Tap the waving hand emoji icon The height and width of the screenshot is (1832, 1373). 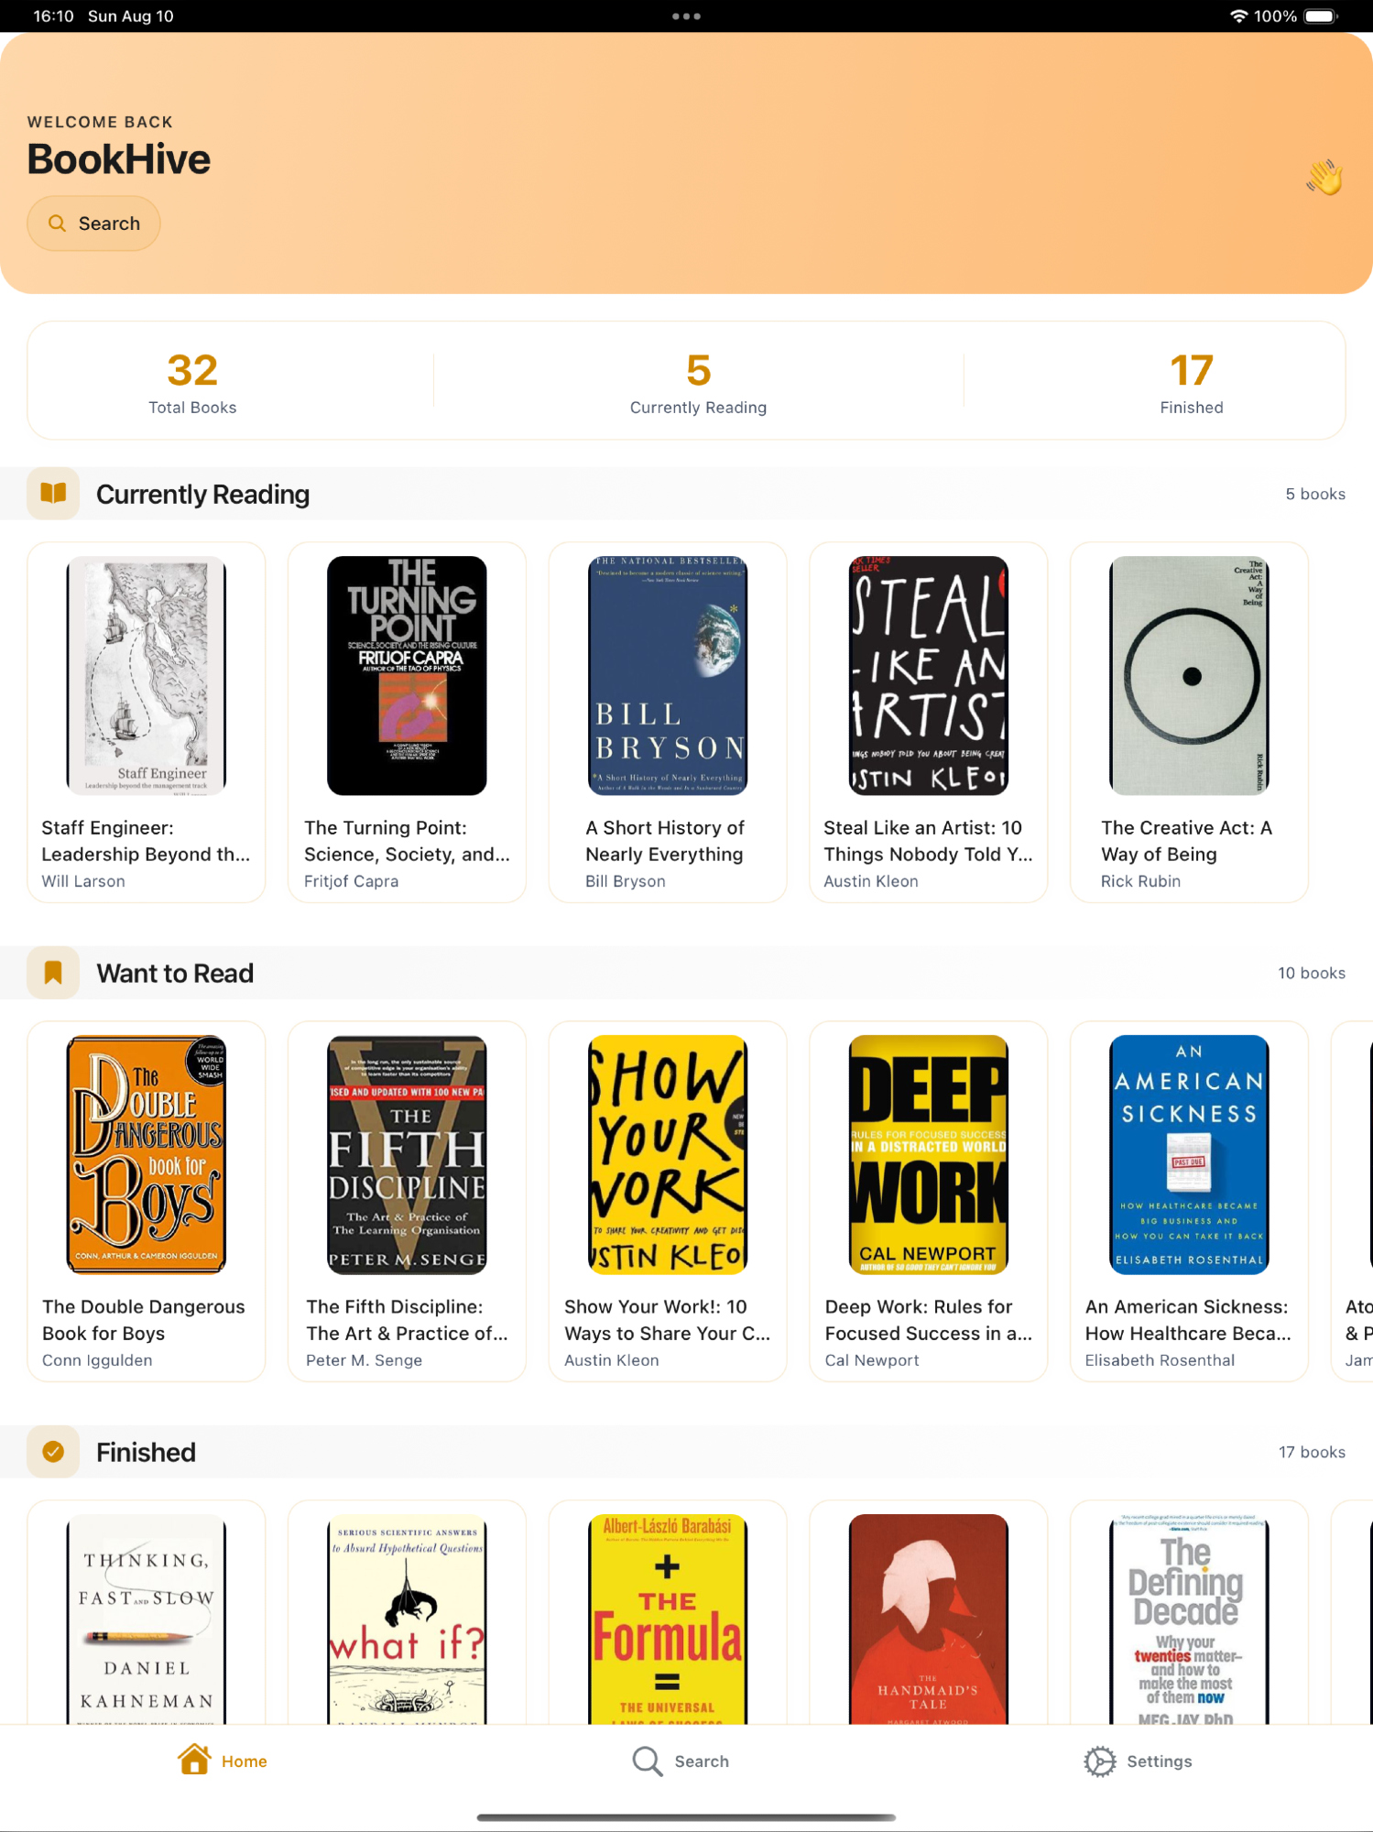click(x=1324, y=177)
